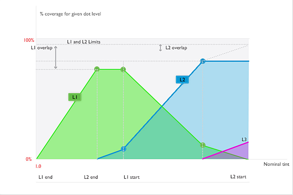This screenshot has height=195, width=293.
Task: Click the "L2 start" axis label
Action: (x=238, y=177)
